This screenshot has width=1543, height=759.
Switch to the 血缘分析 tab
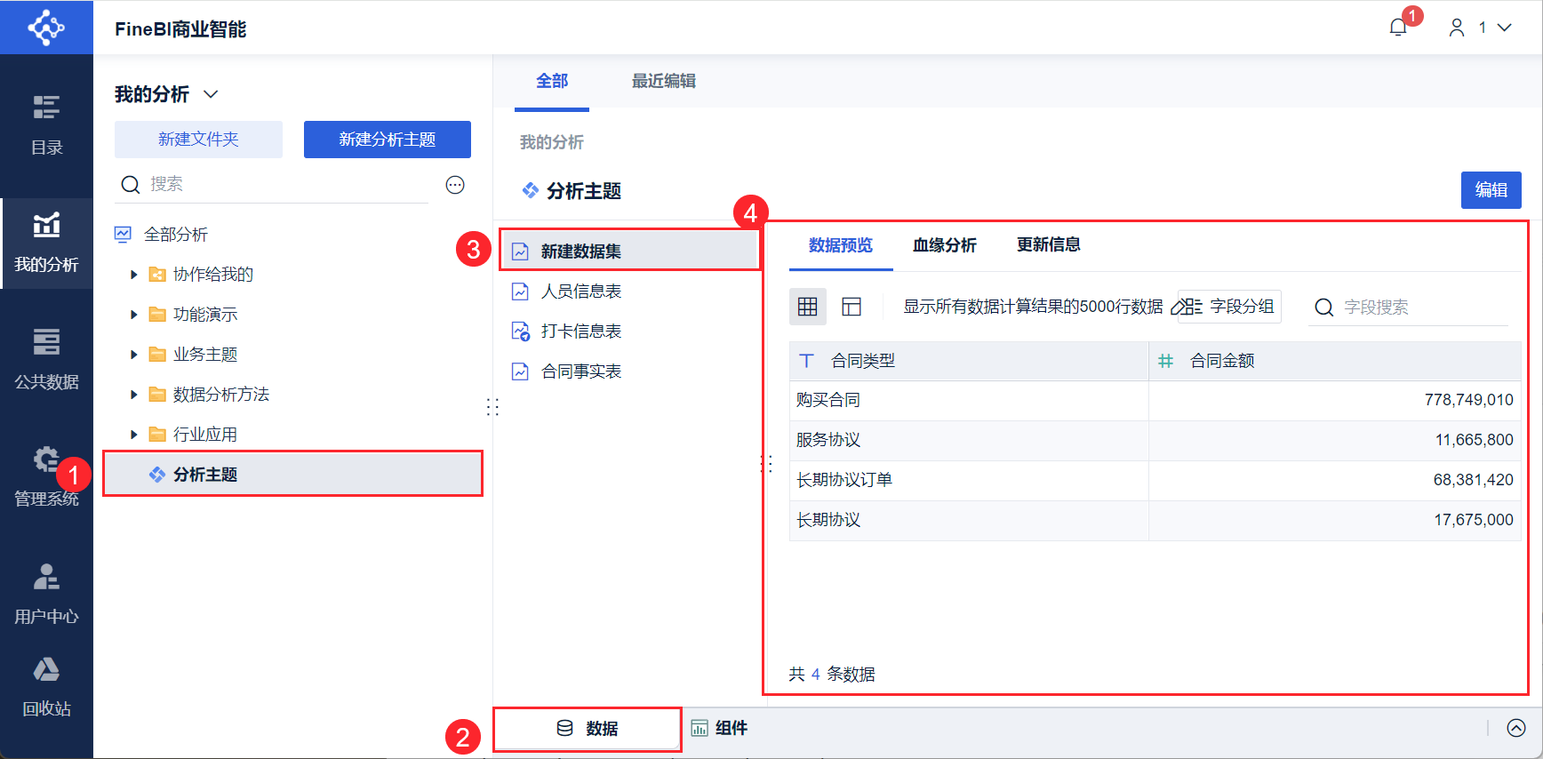[944, 245]
